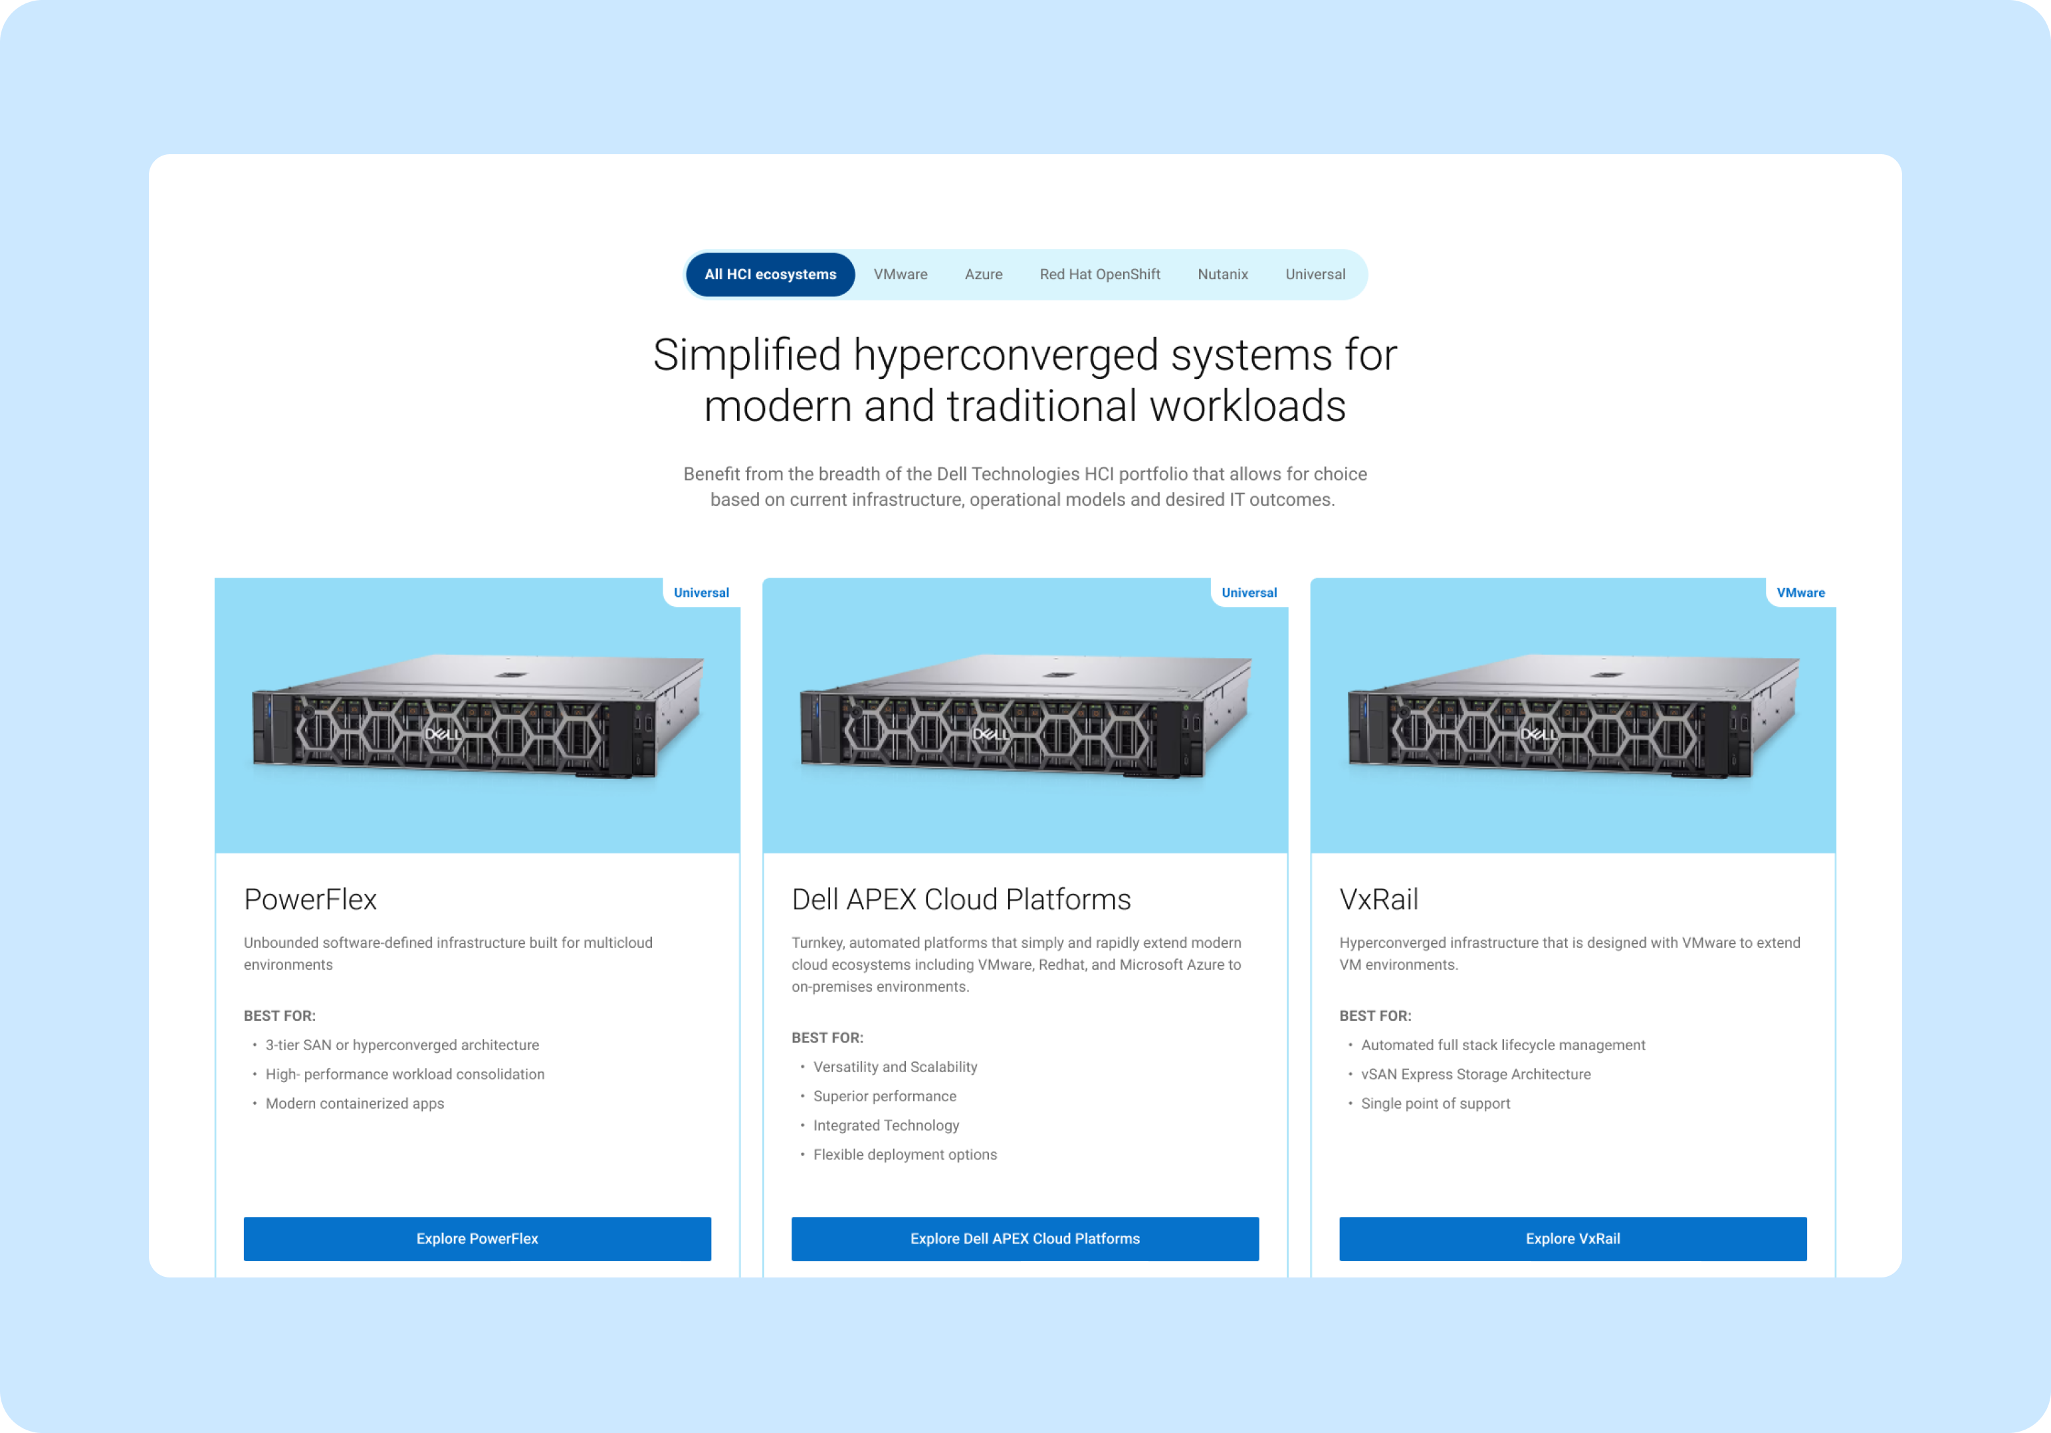Select 'Single point of support' bullet

(x=1436, y=1103)
